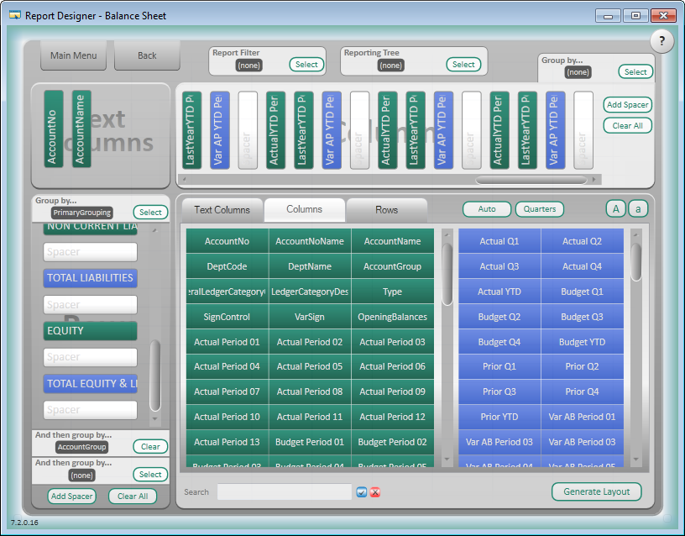The image size is (685, 536).
Task: Toggle the Auto option
Action: [486, 209]
